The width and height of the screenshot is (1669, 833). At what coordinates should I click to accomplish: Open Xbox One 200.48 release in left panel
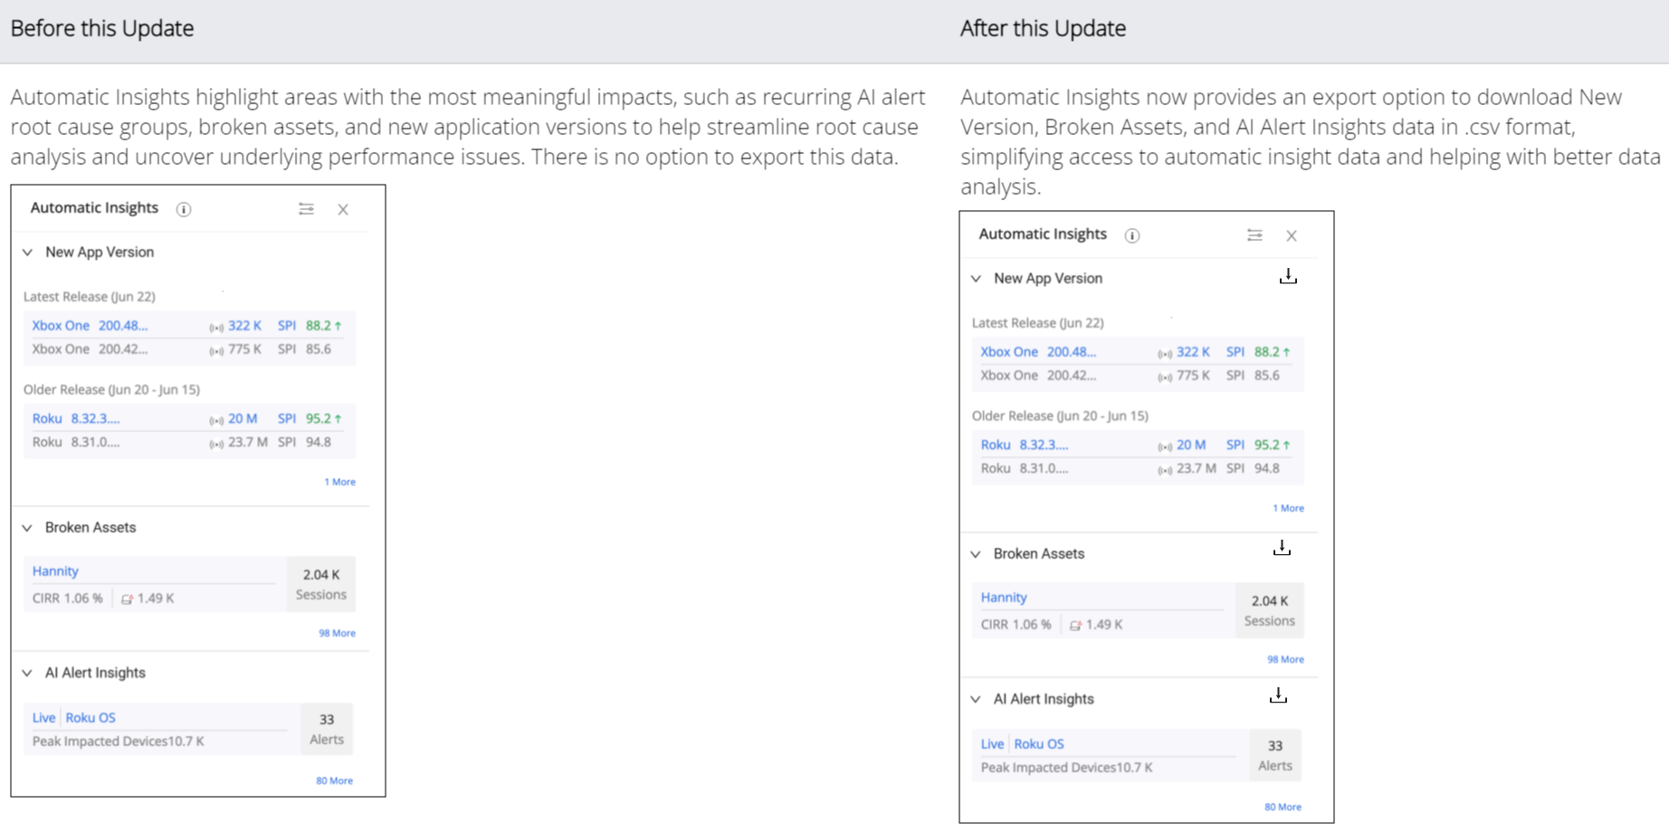[90, 325]
